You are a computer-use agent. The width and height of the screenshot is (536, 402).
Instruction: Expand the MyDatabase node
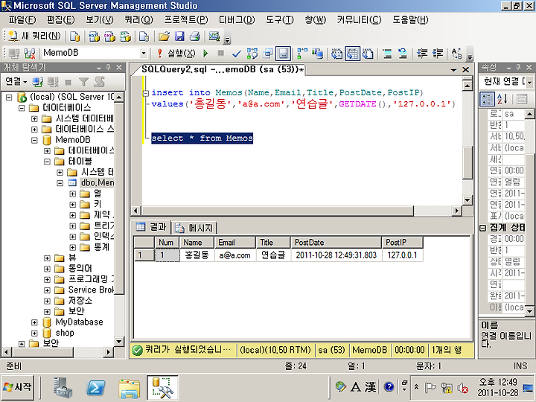tap(34, 322)
